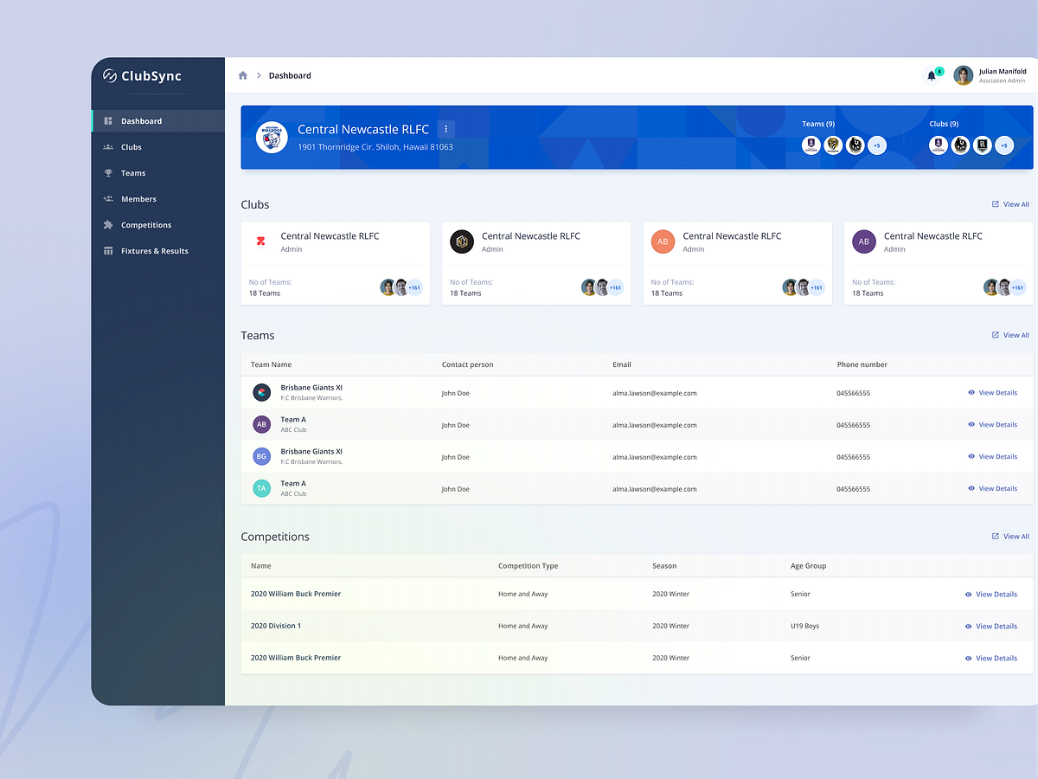Click View All next to Clubs heading
1038x779 pixels.
tap(1010, 204)
